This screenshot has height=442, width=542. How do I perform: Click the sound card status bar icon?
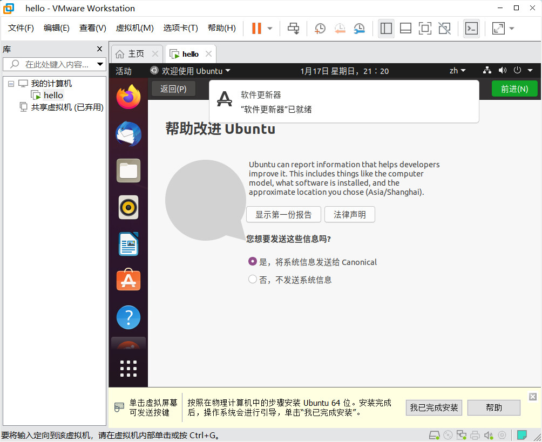coord(489,435)
